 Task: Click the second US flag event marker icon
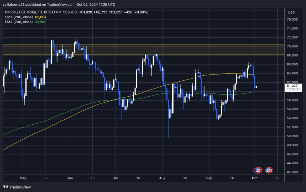[269, 170]
